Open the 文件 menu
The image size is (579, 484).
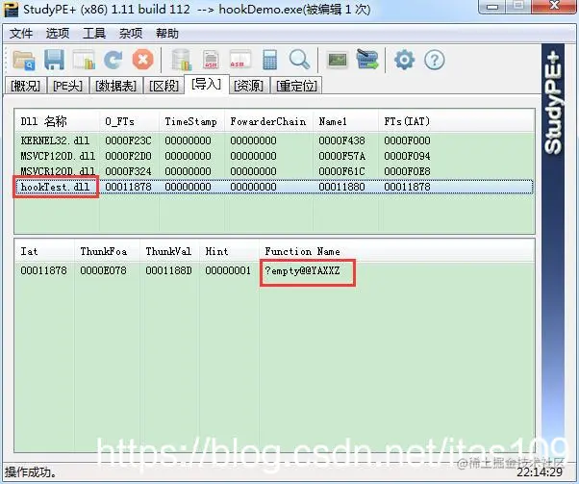point(21,34)
